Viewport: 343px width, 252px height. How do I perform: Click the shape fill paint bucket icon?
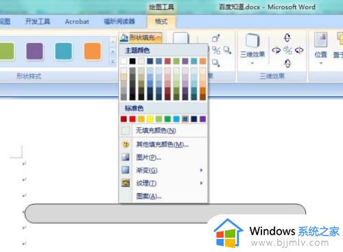click(x=124, y=37)
